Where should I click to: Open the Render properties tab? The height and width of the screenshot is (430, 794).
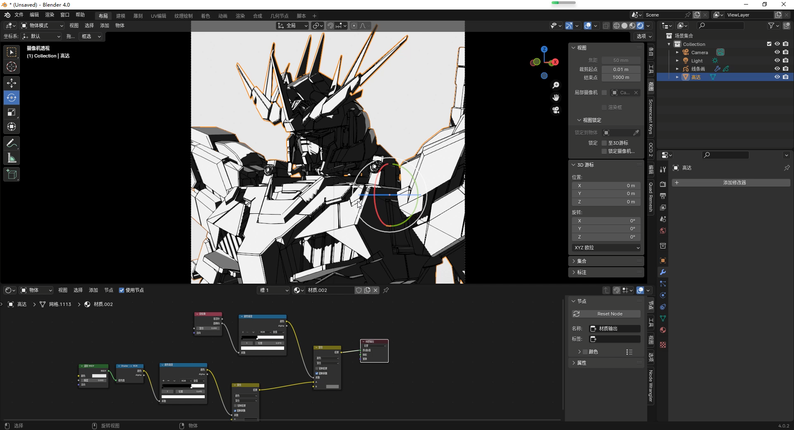coord(663,184)
